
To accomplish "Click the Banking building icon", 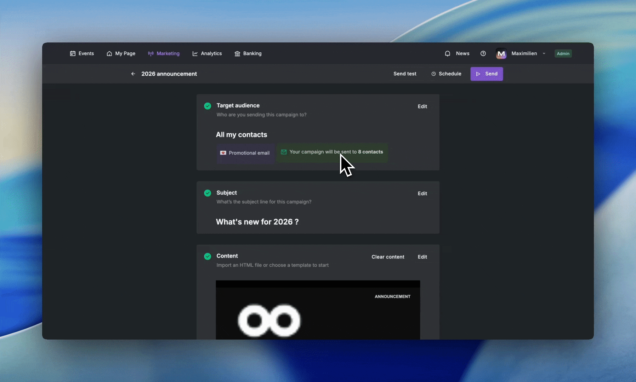I will tap(237, 53).
